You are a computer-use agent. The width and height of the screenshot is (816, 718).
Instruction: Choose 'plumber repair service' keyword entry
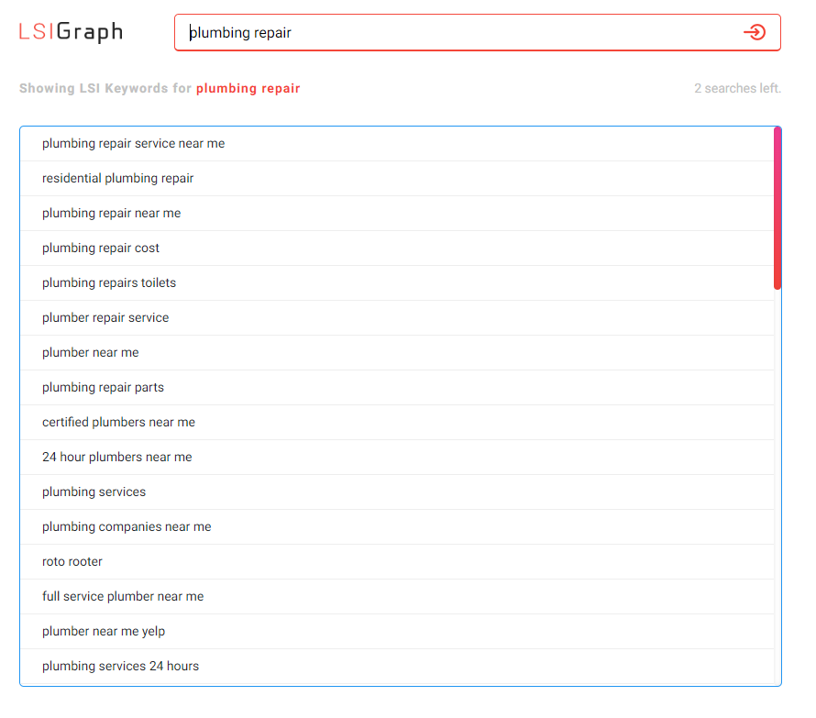click(x=105, y=317)
